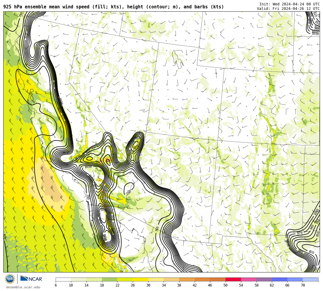
Task: Click the colorbar label 34
Action: point(164,285)
